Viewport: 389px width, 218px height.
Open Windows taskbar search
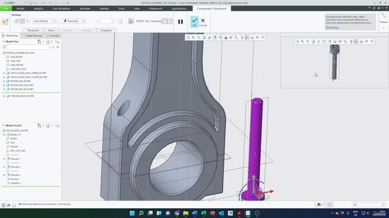coord(141,213)
